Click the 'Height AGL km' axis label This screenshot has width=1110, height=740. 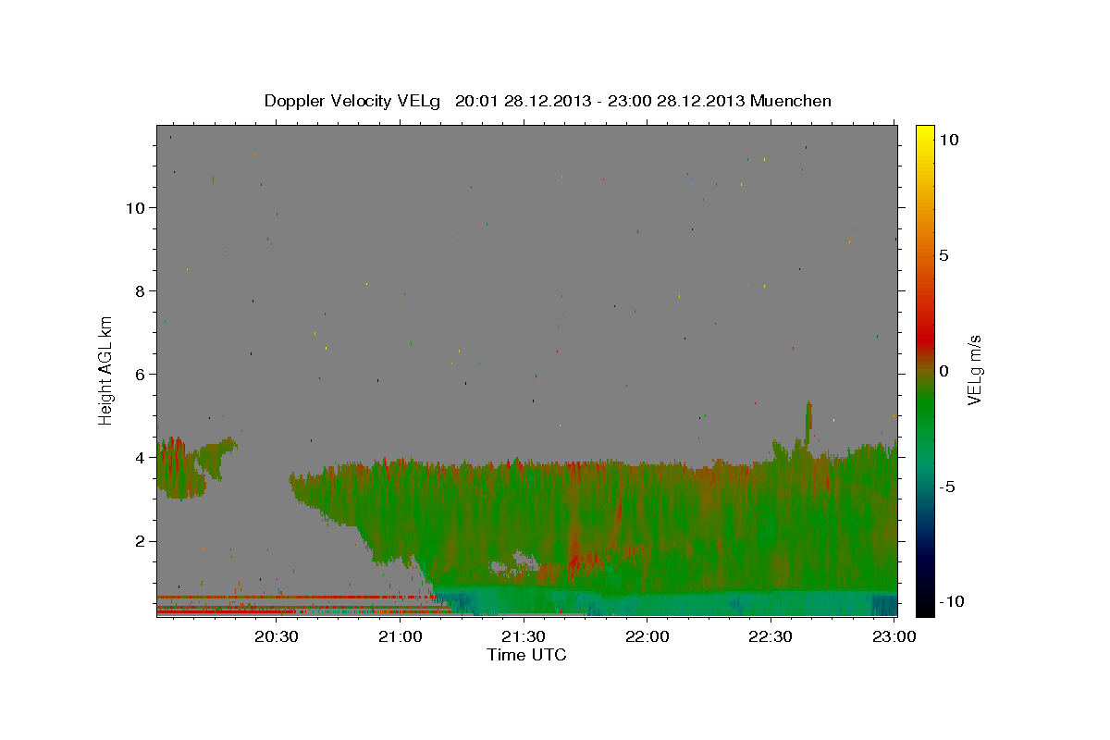coord(105,370)
